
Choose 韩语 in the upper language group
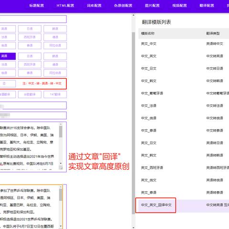55,29
